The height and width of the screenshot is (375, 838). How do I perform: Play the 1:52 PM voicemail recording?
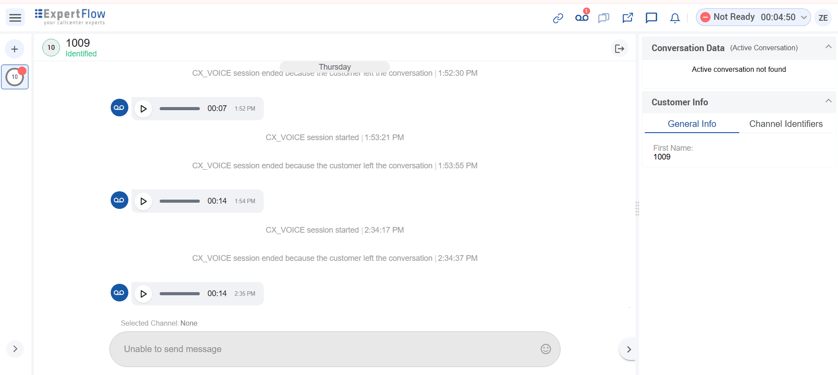pyautogui.click(x=143, y=108)
